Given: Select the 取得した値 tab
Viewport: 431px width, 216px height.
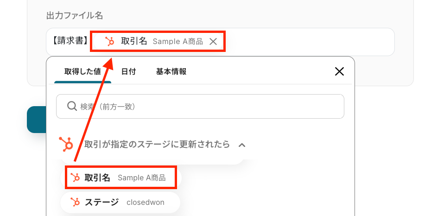Looking at the screenshot, I should pyautogui.click(x=82, y=72).
